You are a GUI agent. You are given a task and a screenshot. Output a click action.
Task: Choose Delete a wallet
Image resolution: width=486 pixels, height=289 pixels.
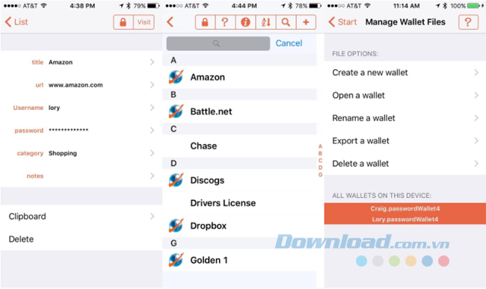click(x=405, y=164)
